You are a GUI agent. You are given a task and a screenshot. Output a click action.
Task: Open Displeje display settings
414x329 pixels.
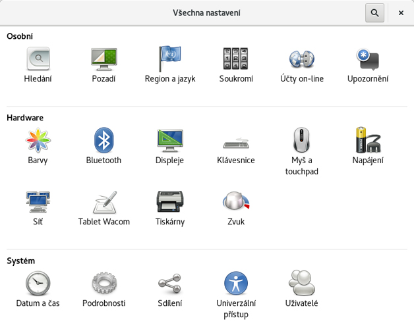170,146
